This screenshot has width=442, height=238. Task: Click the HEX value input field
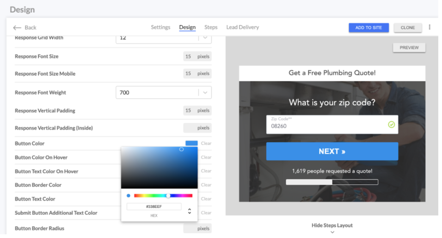pos(154,207)
